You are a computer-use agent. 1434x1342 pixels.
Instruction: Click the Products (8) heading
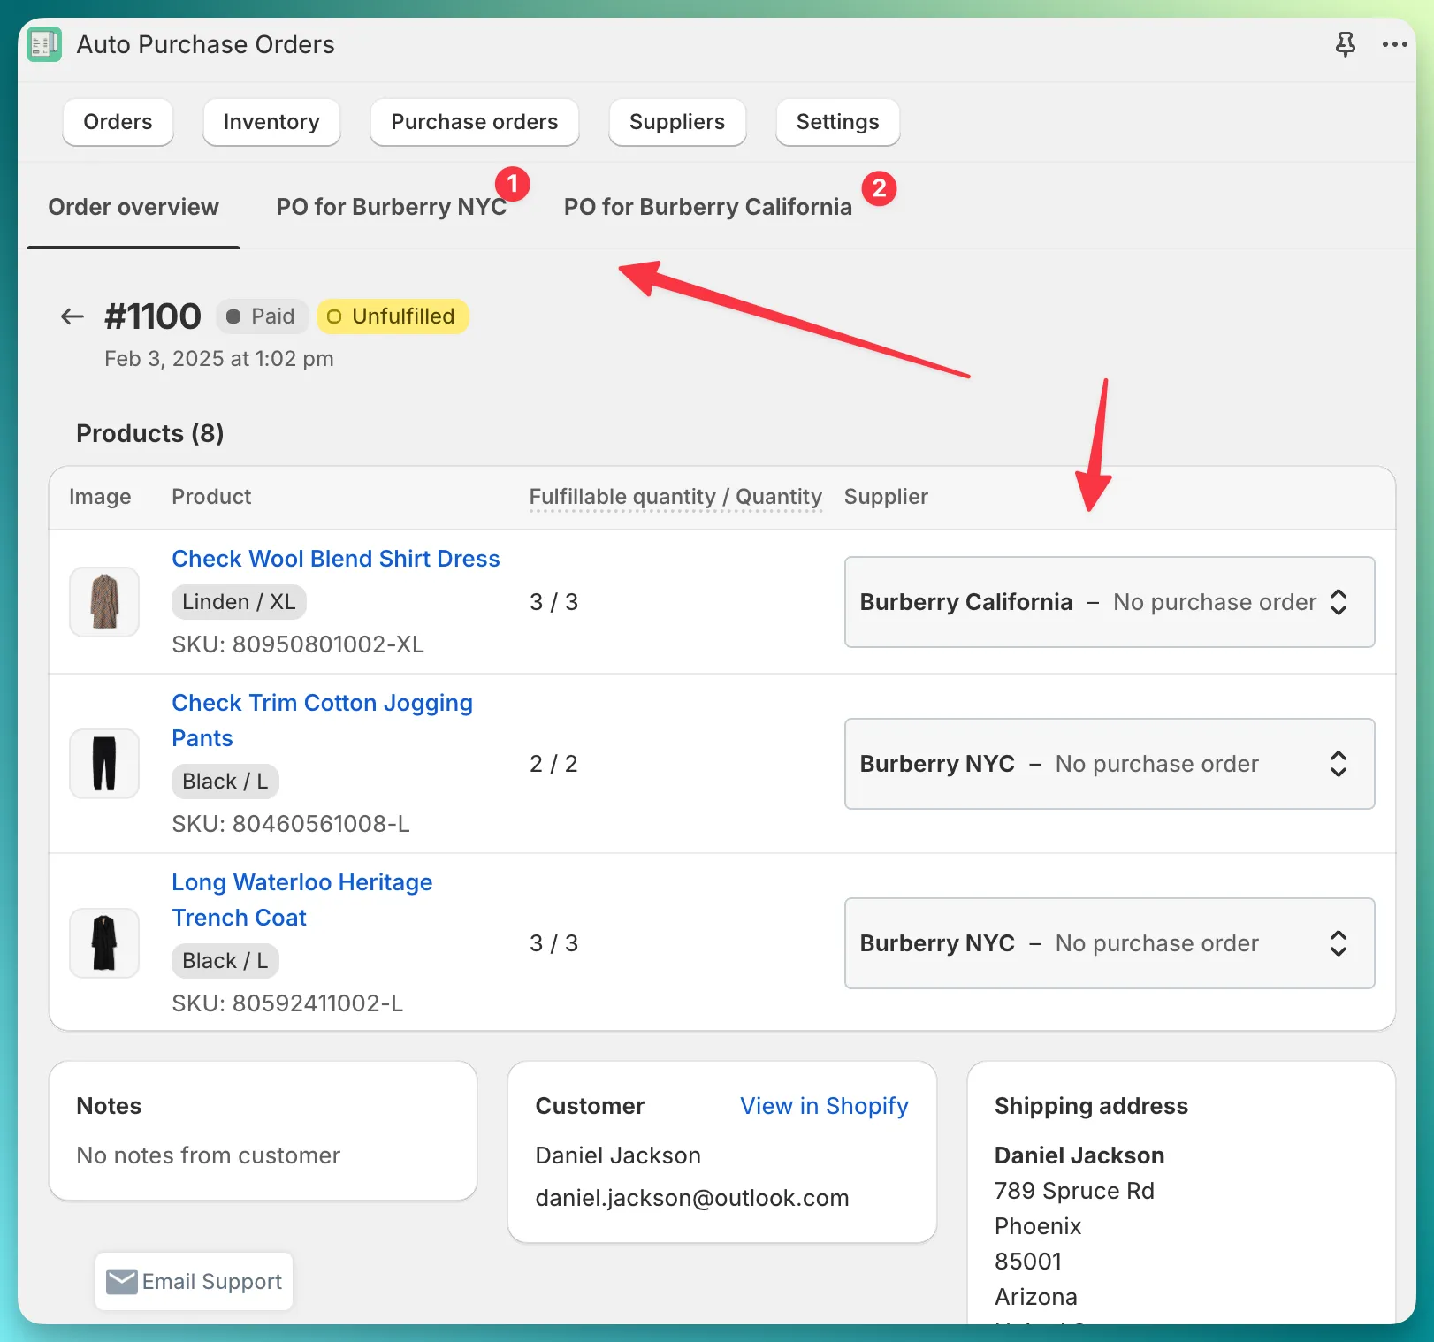tap(150, 433)
